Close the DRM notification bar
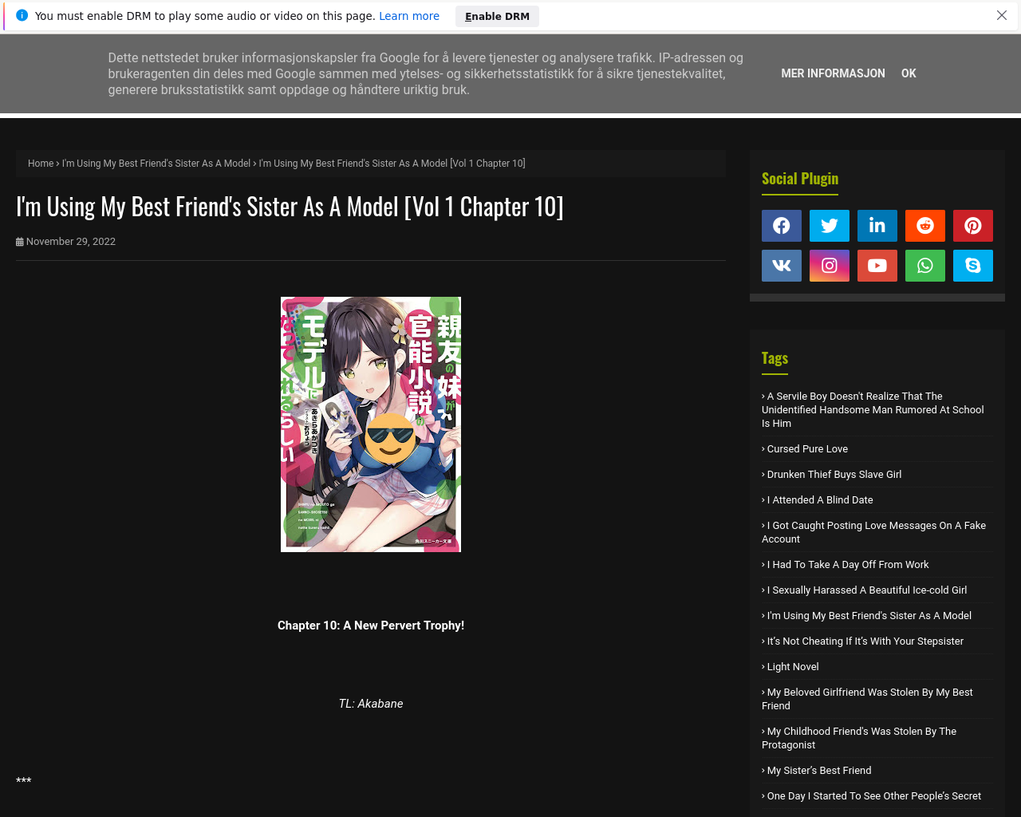 (1002, 15)
